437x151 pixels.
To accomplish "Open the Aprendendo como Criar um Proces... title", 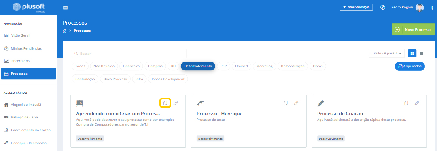I will coord(118,114).
